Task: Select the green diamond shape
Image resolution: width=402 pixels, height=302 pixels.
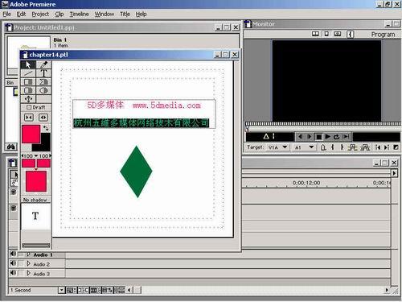Action: click(x=136, y=172)
